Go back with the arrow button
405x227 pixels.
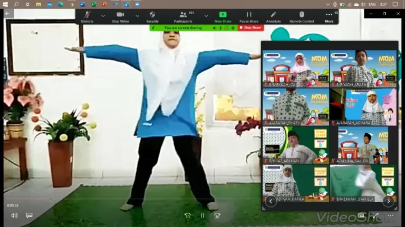[x=7, y=13]
